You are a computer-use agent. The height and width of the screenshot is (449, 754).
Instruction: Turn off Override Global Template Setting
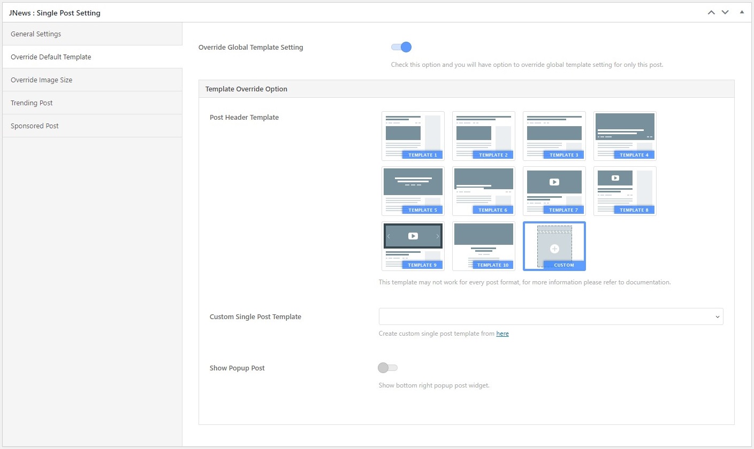coord(401,47)
